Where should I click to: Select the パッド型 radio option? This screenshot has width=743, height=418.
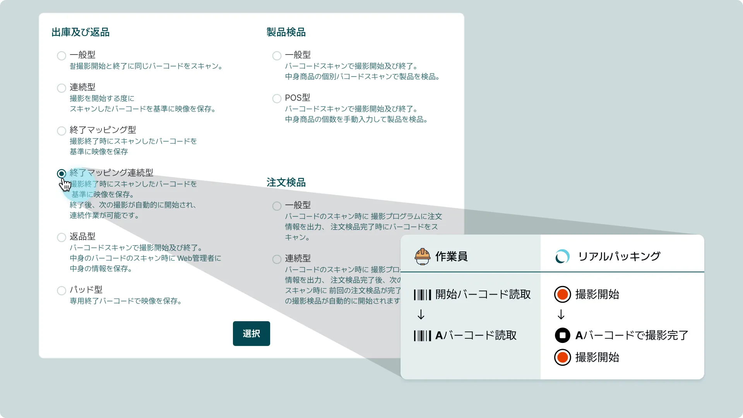tap(62, 291)
